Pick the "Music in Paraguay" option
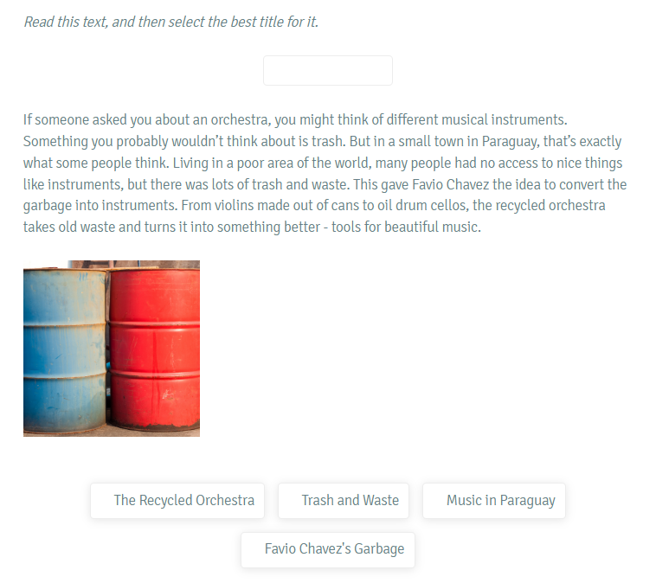The image size is (656, 583). [x=494, y=501]
